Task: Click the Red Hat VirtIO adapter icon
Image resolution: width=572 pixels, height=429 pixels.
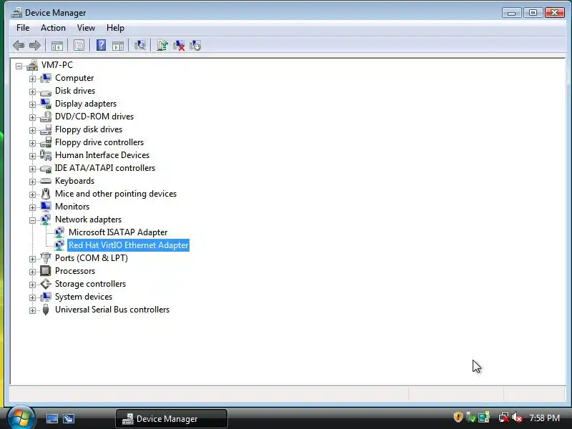Action: point(59,245)
